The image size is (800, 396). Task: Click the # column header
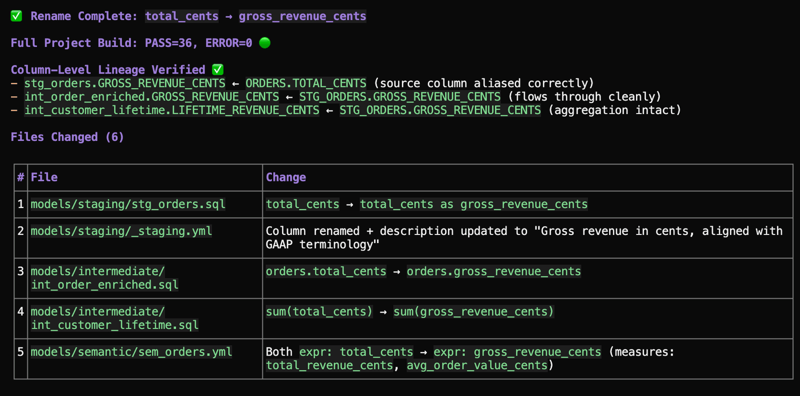point(20,177)
